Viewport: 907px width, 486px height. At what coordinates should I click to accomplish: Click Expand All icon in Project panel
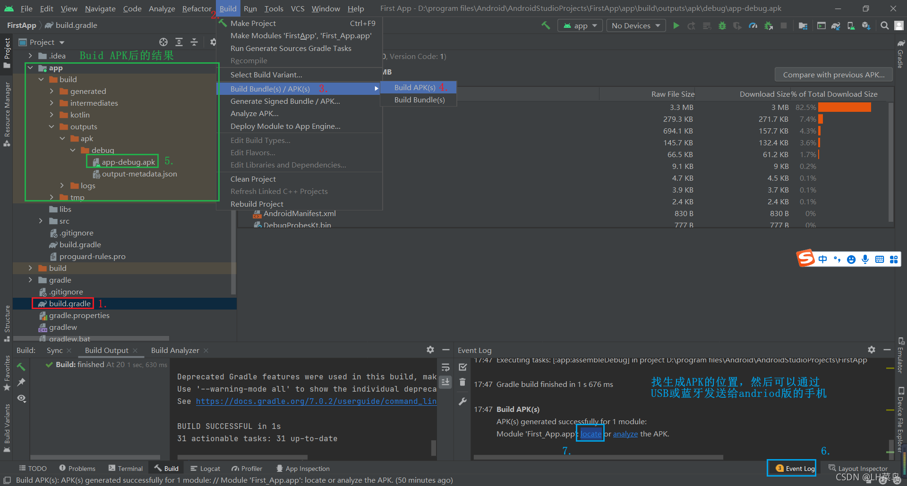(x=179, y=42)
